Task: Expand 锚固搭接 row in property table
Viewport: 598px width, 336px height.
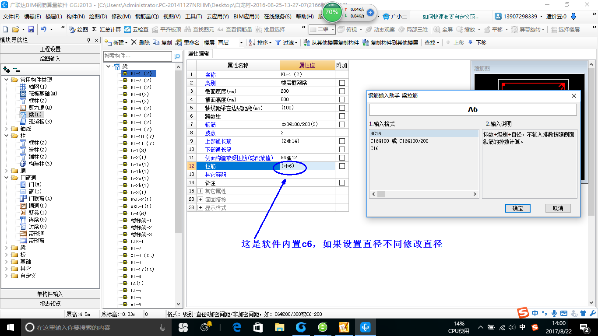Action: [201, 199]
